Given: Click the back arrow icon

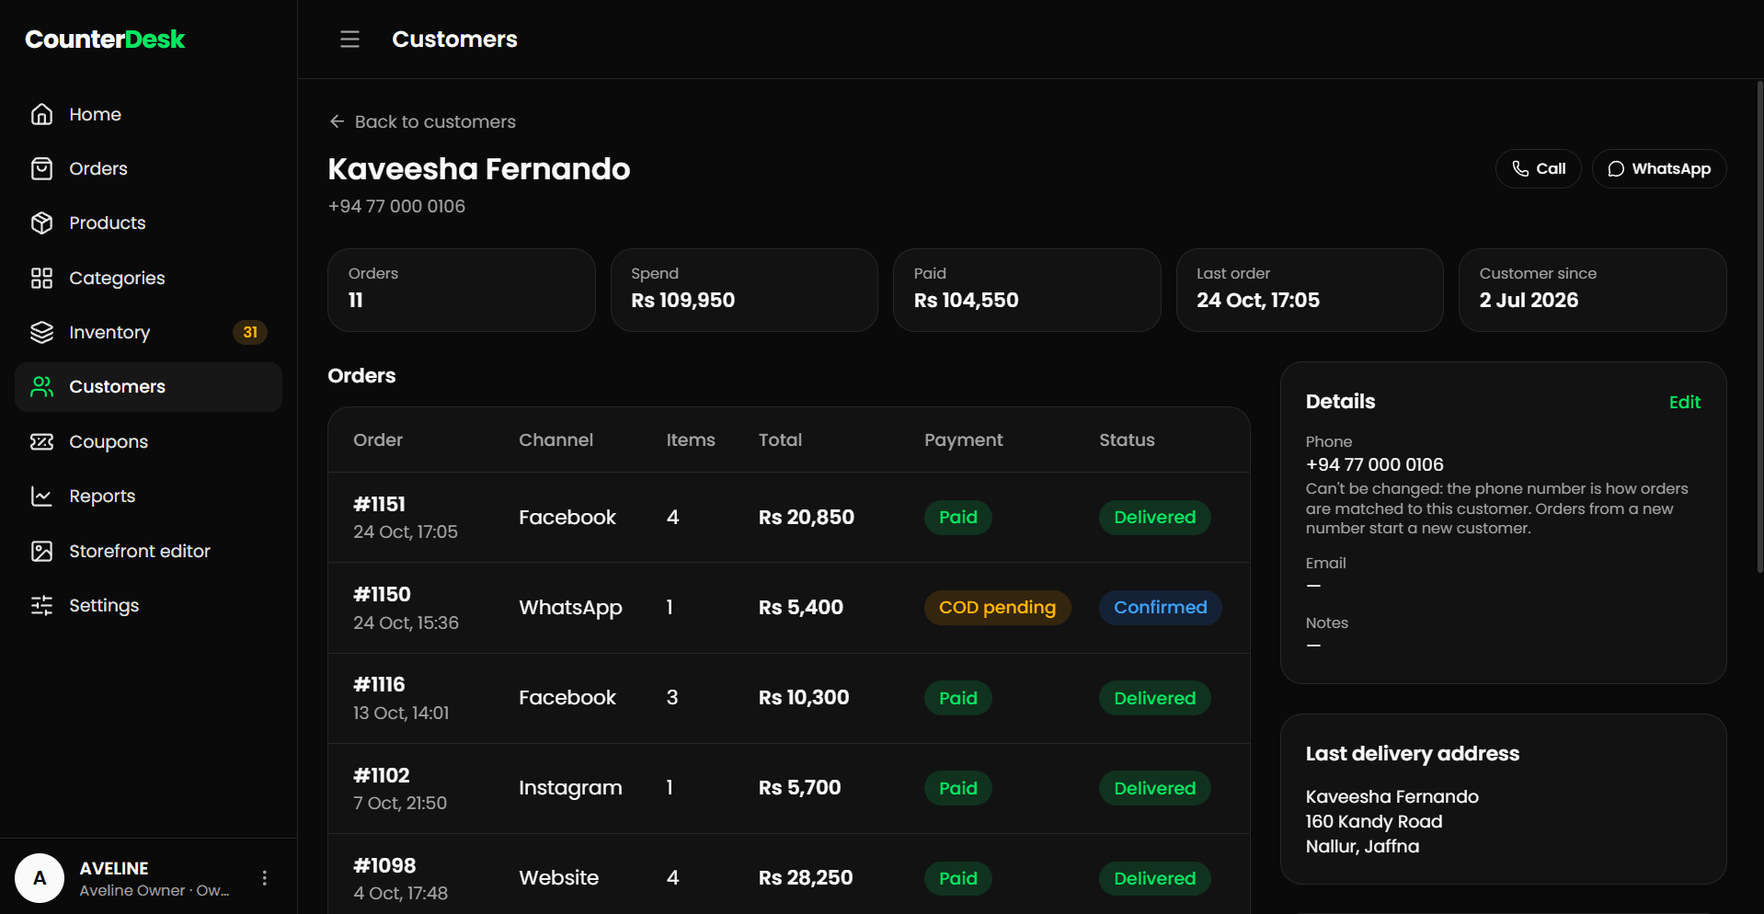Looking at the screenshot, I should (x=337, y=121).
